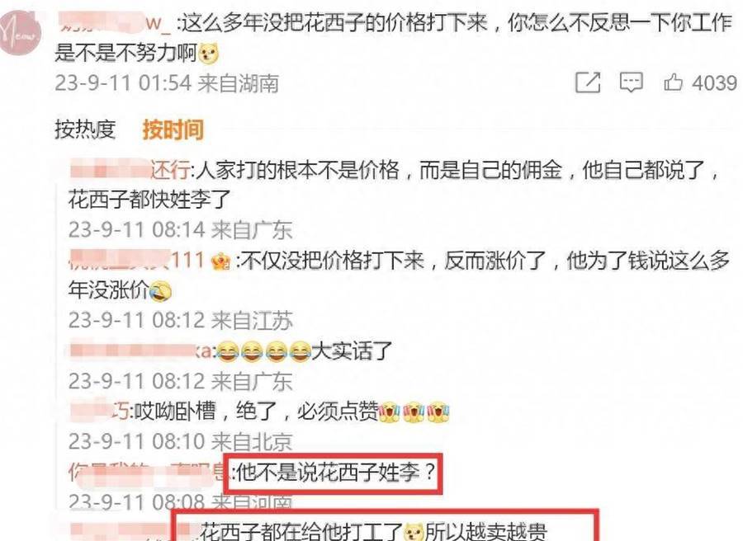The width and height of the screenshot is (743, 541).
Task: Click the highlighted reply 他不是说花西子姓李
Action: click(x=335, y=473)
